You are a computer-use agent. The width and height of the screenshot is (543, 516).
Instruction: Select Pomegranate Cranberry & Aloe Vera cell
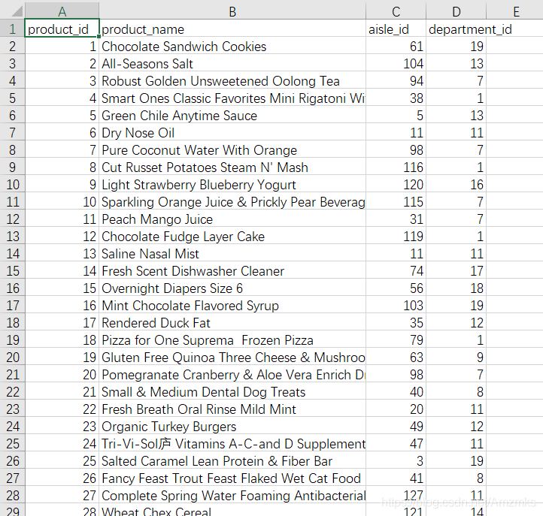click(232, 374)
